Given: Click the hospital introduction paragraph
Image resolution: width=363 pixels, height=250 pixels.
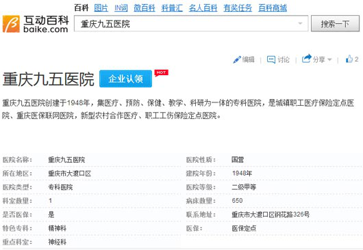Looking at the screenshot, I should [178, 109].
